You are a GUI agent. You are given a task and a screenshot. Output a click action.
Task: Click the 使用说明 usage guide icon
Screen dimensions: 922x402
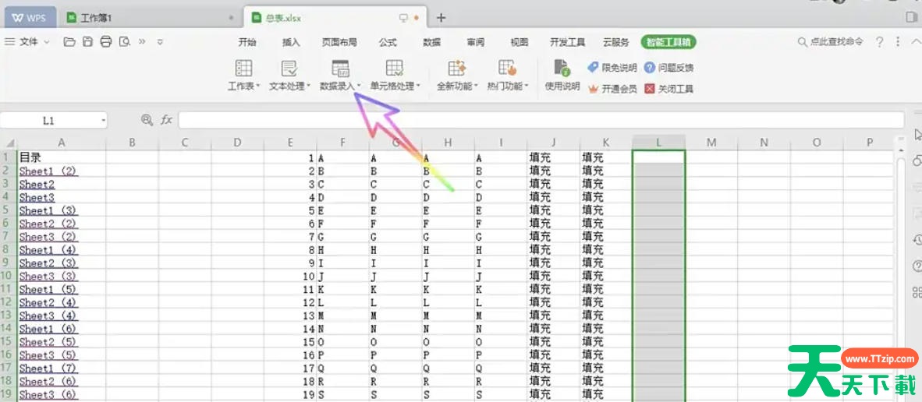click(562, 69)
